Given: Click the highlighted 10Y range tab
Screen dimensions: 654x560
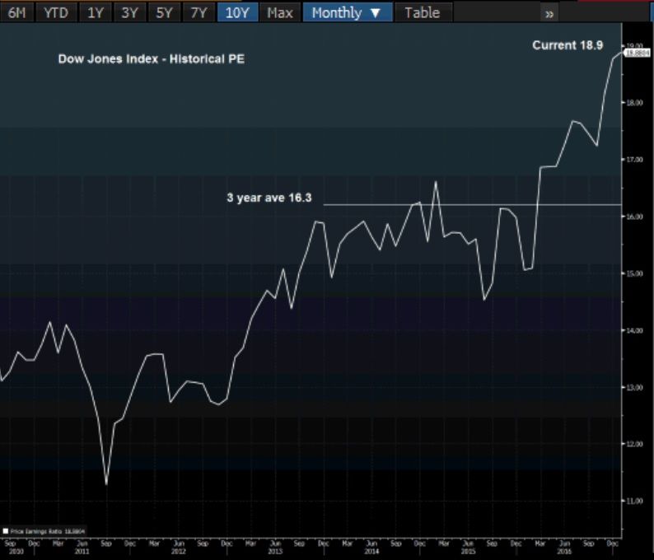Looking at the screenshot, I should [x=237, y=13].
